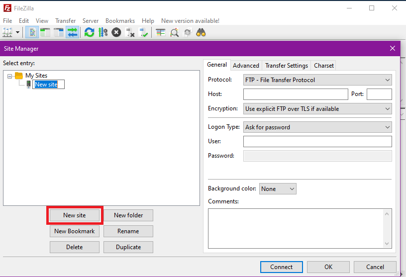
Task: Click the My Sites folder icon
Action: pos(19,76)
